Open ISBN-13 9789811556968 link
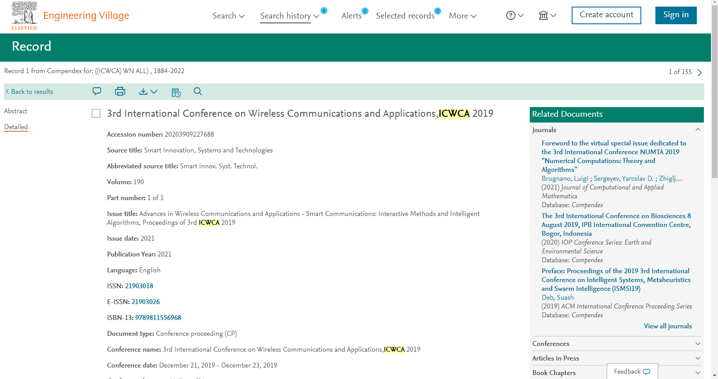 coord(158,318)
